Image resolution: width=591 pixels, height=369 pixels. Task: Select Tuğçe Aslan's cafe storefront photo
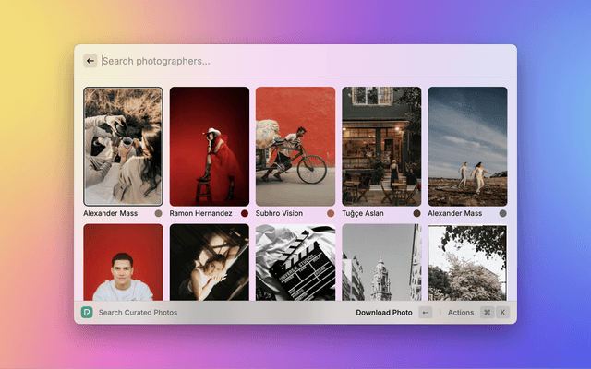pyautogui.click(x=381, y=146)
